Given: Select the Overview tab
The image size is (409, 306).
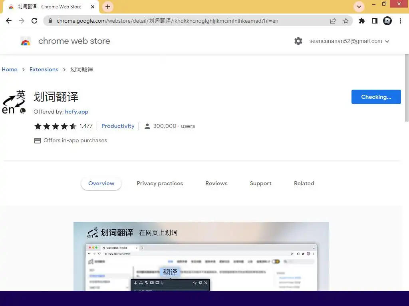Looking at the screenshot, I should click(101, 183).
